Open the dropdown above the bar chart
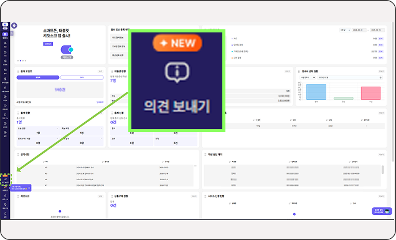396x240 pixels. tap(308, 77)
